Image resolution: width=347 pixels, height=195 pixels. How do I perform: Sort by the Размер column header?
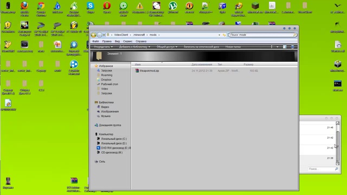(x=248, y=64)
